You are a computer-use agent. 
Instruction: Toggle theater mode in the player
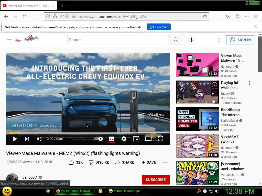coord(148,139)
